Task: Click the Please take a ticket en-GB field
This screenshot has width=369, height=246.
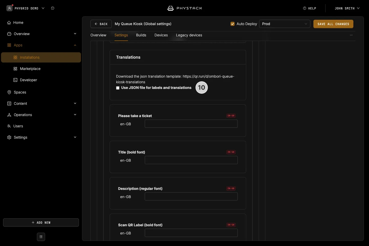Action: click(x=191, y=124)
